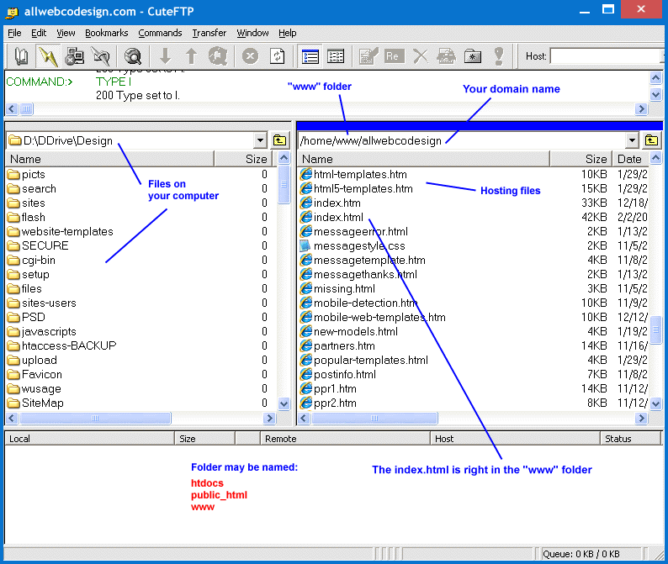This screenshot has width=668, height=564.
Task: Go up one folder in local pane
Action: coord(279,140)
